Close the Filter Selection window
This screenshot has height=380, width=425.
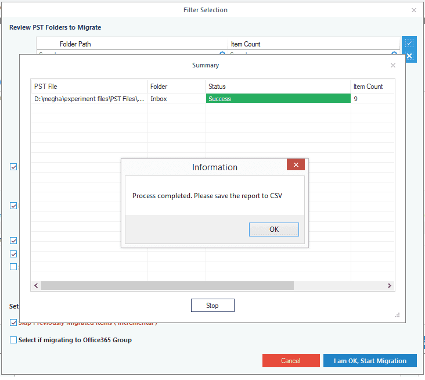(413, 10)
